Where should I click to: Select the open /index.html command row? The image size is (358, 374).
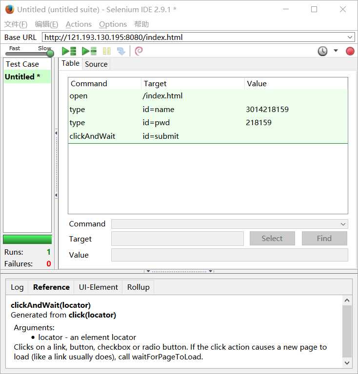tap(208, 96)
